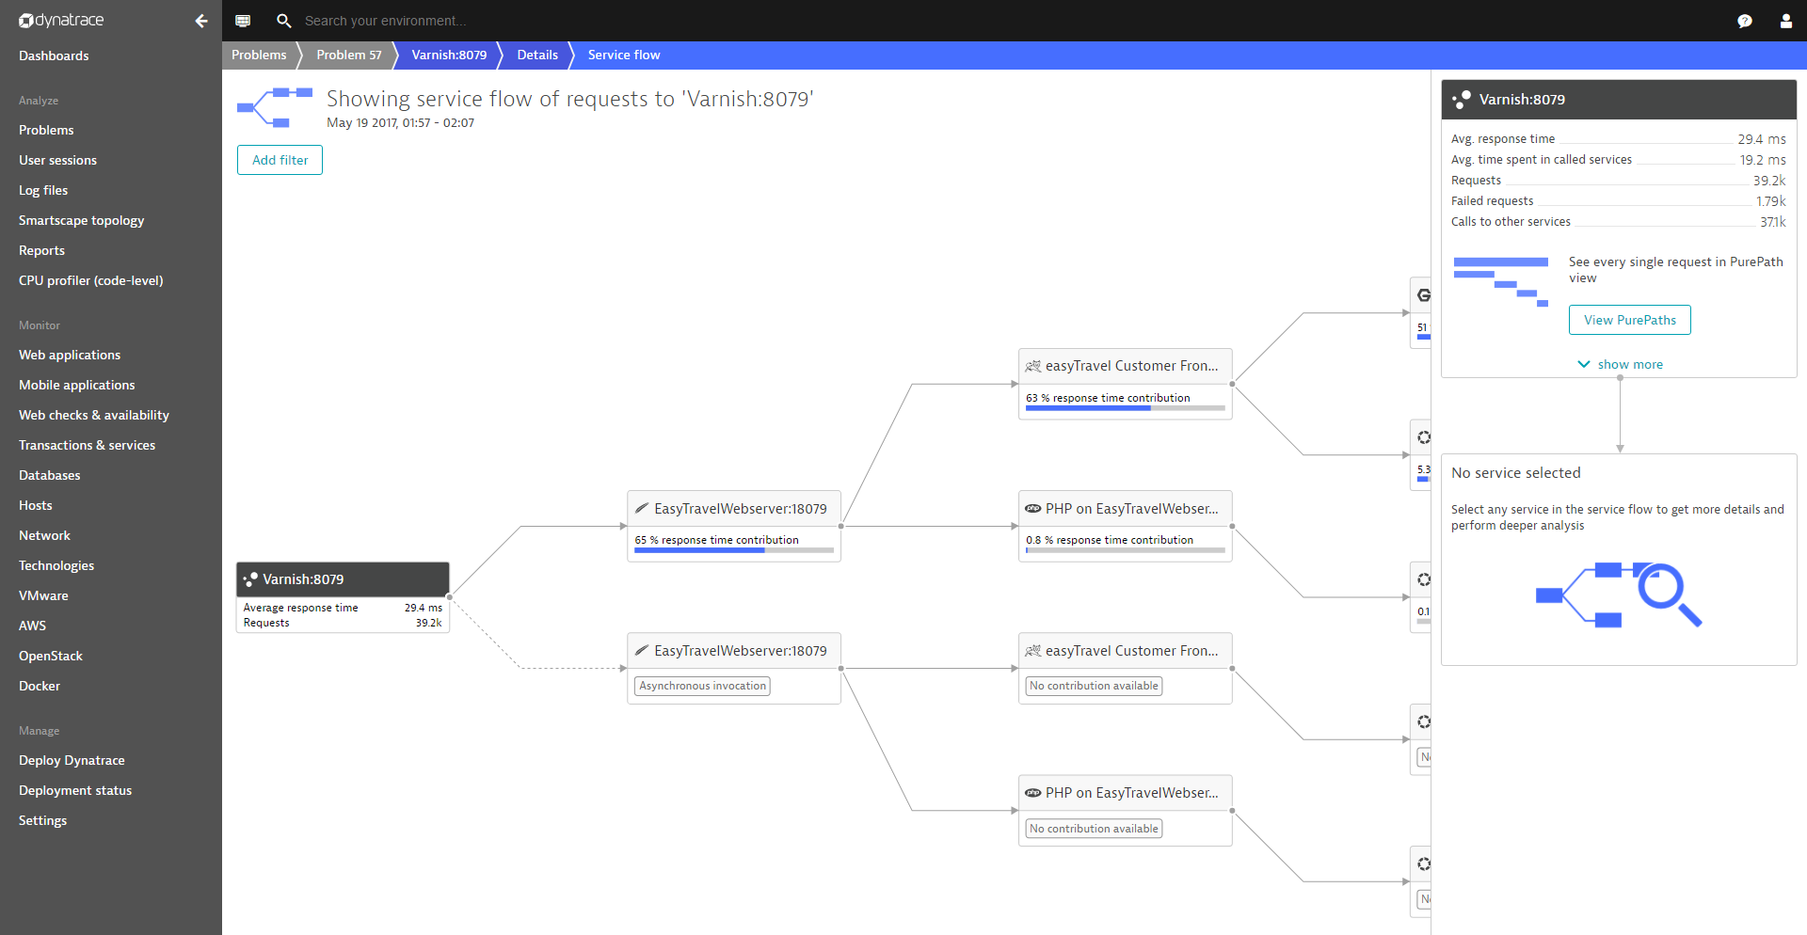Screen dimensions: 1807x935
Task: Open Transactions & services
Action: 87,446
